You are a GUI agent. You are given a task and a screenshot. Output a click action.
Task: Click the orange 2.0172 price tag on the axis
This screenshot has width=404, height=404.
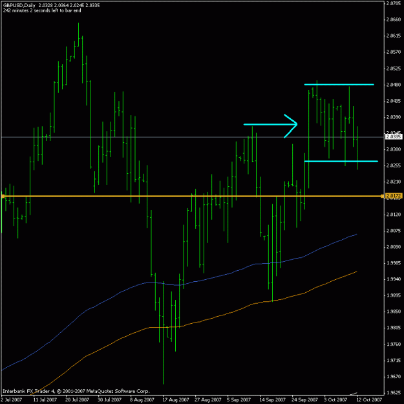(394, 196)
